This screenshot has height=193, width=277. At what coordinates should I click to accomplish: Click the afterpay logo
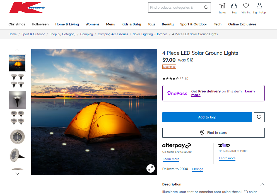coord(177,146)
